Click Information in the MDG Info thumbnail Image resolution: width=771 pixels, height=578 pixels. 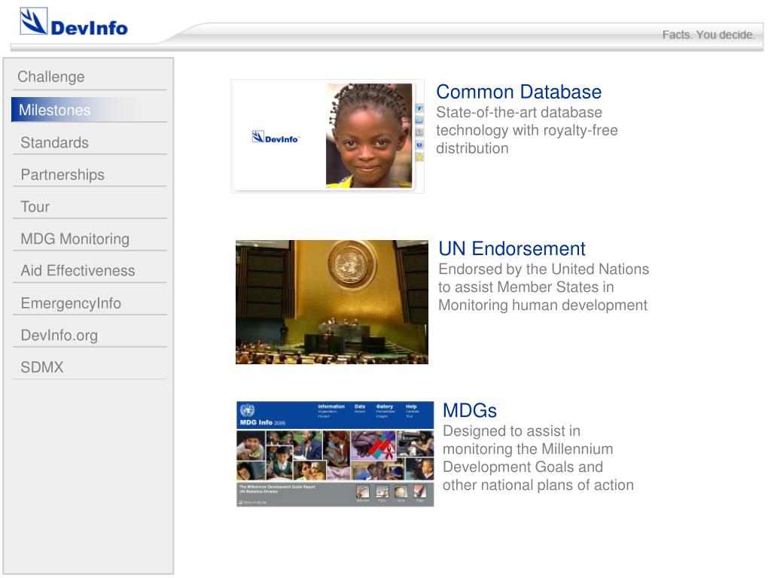pyautogui.click(x=331, y=406)
